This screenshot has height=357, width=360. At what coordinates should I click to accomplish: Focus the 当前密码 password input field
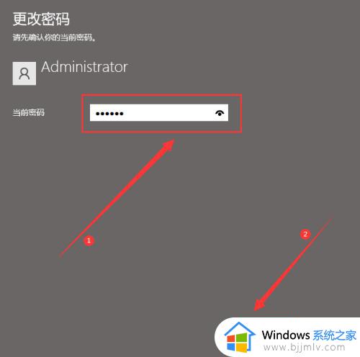coord(159,112)
